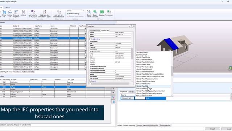Close the Properties floating panel
Image resolution: width=232 pixels, height=131 pixels.
(134, 26)
